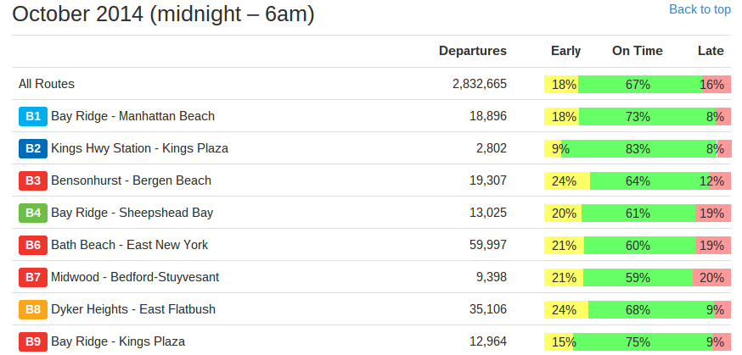Click the B9 route badge
Image resolution: width=742 pixels, height=355 pixels.
33,341
